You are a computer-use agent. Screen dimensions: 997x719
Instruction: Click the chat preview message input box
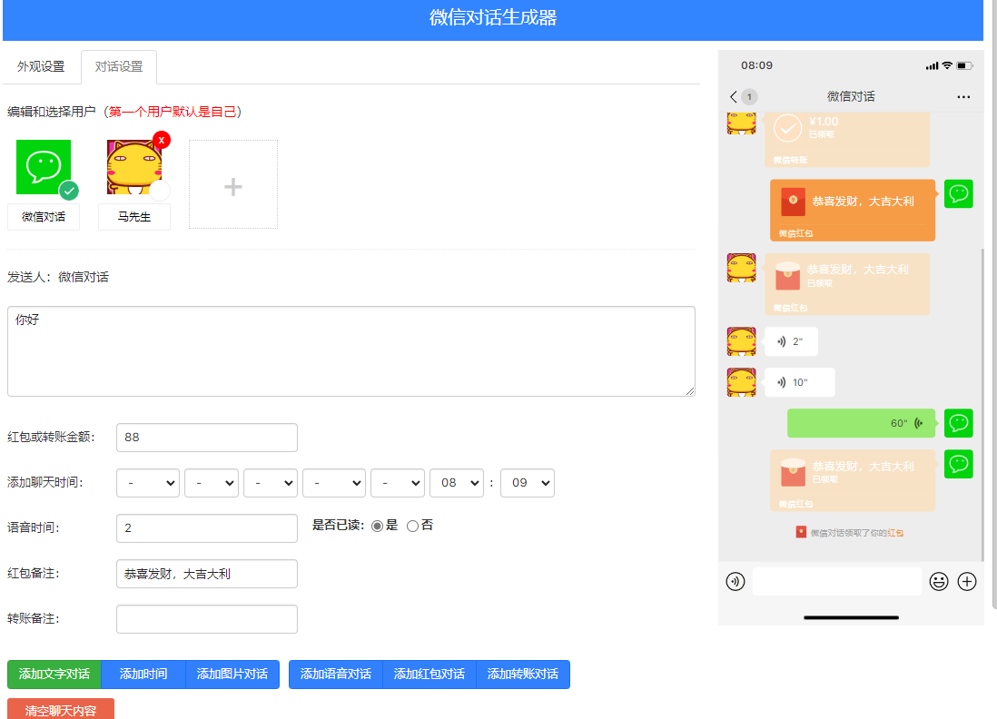(x=837, y=581)
